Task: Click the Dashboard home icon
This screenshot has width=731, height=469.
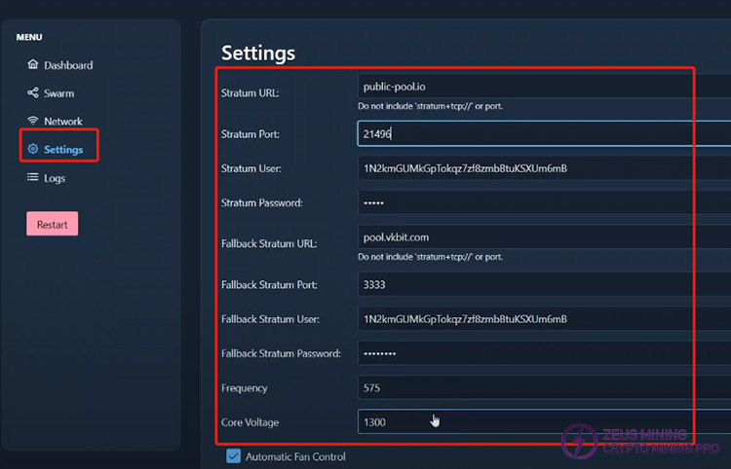Action: tap(33, 65)
